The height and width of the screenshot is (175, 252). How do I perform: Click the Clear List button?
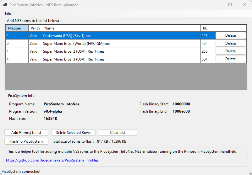tap(118, 133)
